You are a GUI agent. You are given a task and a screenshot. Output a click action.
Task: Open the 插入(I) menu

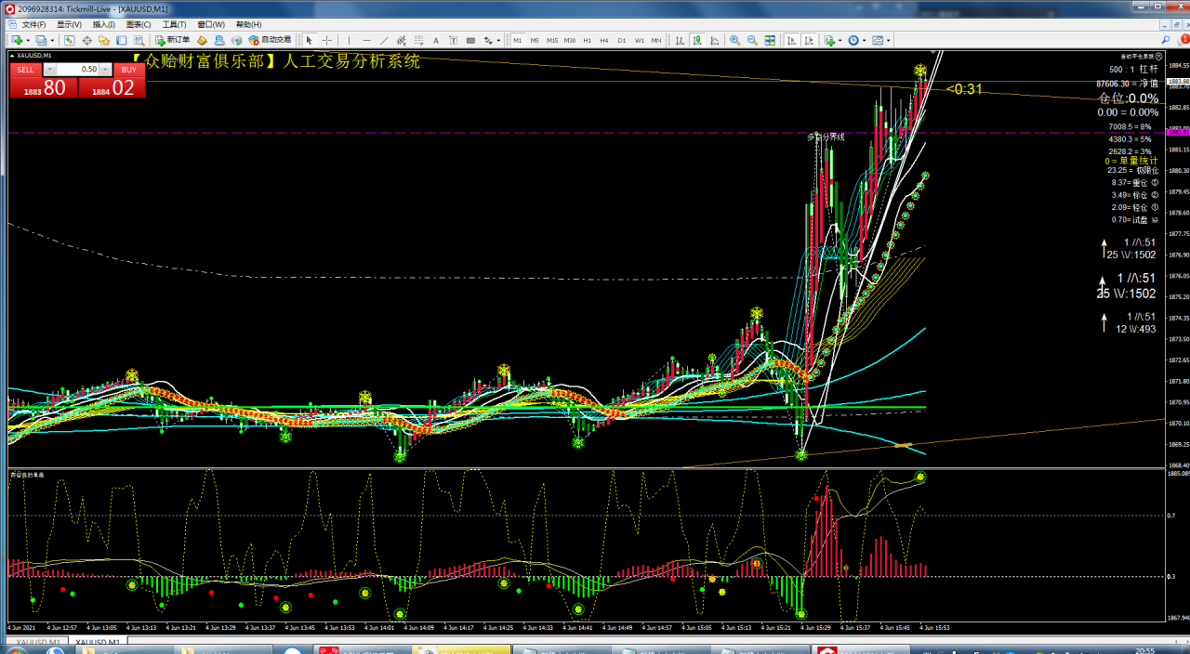[104, 24]
